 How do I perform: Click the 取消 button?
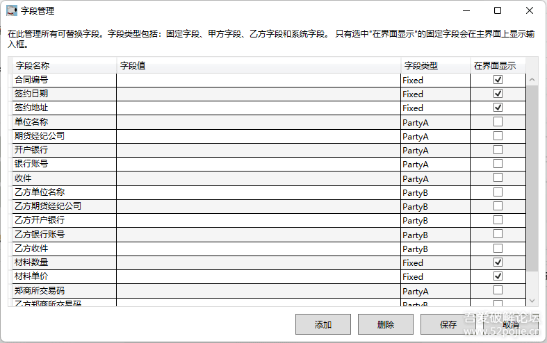click(510, 324)
